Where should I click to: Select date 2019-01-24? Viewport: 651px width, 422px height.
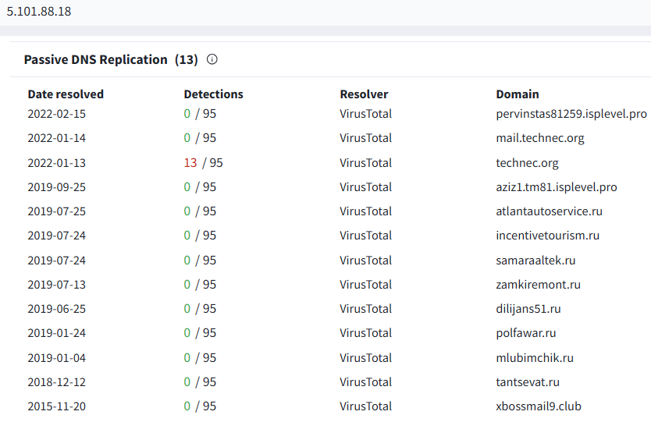56,333
